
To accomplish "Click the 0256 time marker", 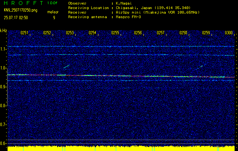I will coord(138,33).
